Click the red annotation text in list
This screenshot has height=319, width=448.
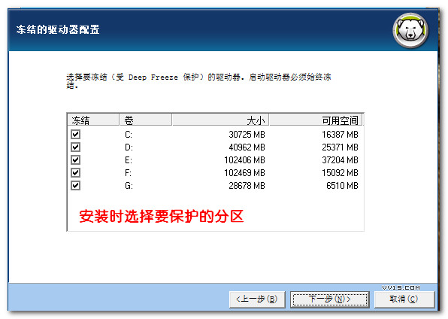(x=161, y=216)
